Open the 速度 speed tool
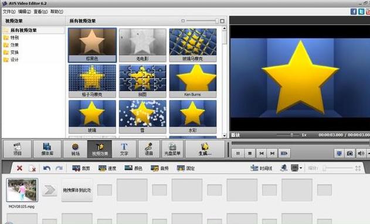Viewport: 370px width, 224px height. (x=107, y=168)
